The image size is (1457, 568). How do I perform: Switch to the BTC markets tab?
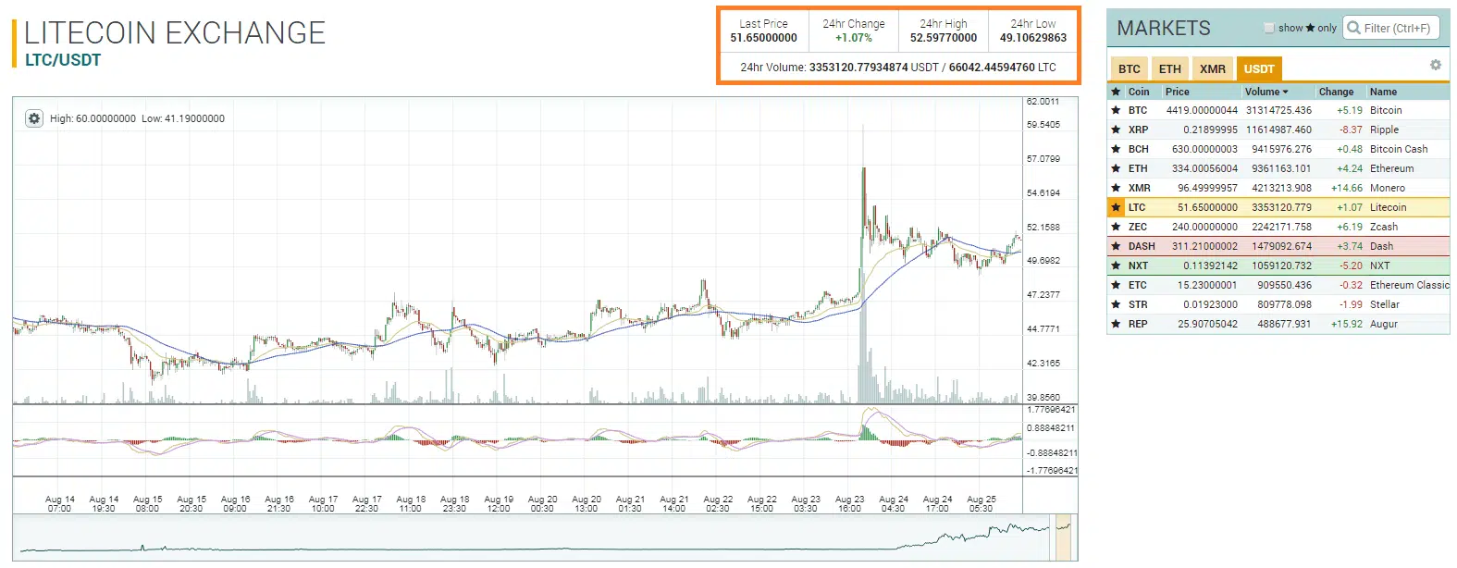1129,68
